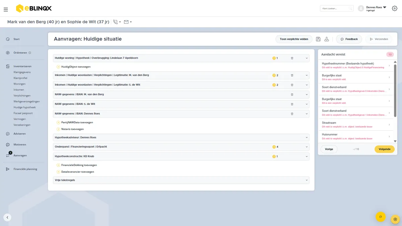
Task: Go to Adviseren in sidebar
Action: pyautogui.click(x=19, y=134)
